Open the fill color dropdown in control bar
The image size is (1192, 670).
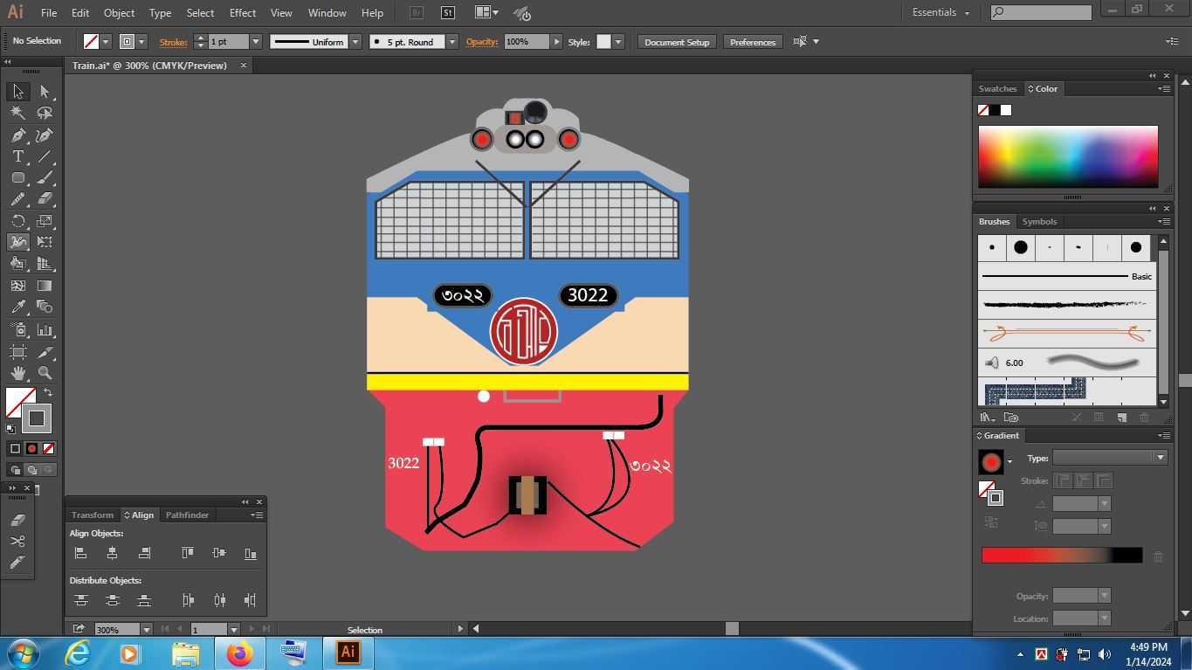tap(106, 42)
